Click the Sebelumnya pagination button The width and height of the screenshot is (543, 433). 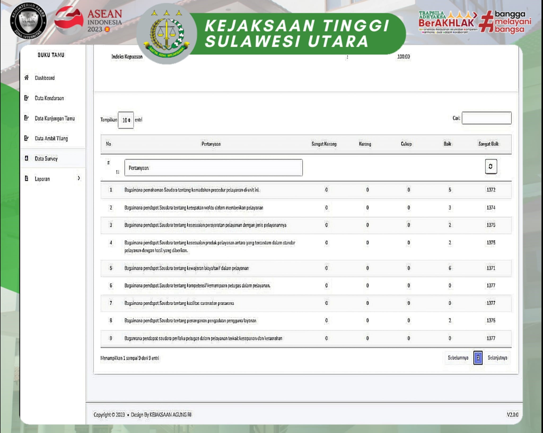(458, 358)
